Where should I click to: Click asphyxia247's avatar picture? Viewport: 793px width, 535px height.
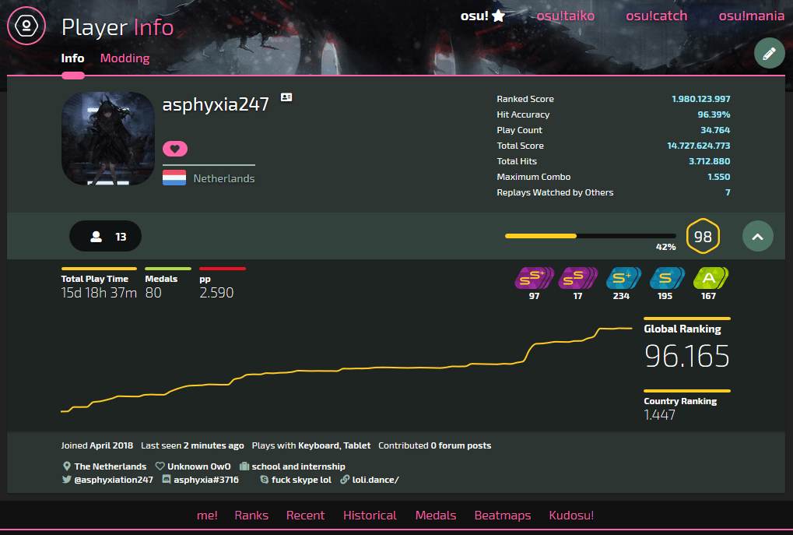pos(107,138)
